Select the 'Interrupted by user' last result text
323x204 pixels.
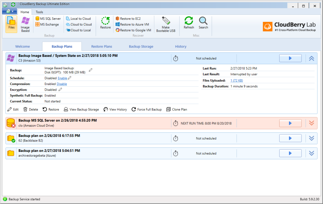244,74
